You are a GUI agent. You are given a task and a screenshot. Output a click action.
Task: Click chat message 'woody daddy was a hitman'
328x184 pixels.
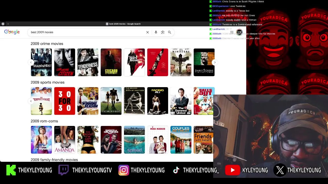pyautogui.click(x=241, y=20)
